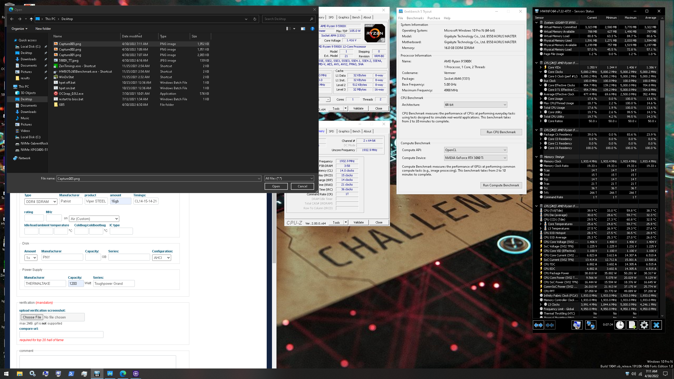Open disk Configuration AHCI dropdown

point(161,258)
